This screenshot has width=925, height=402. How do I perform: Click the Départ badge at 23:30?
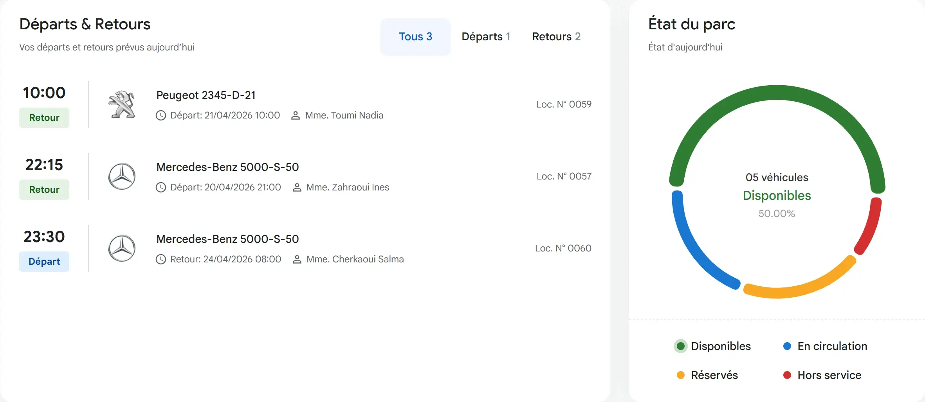[44, 262]
